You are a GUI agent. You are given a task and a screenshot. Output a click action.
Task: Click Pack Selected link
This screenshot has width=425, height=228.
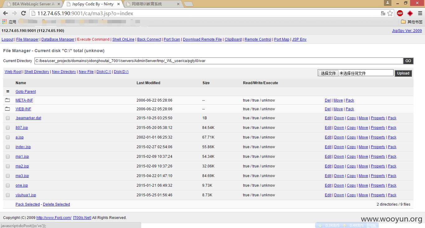[x=28, y=204]
